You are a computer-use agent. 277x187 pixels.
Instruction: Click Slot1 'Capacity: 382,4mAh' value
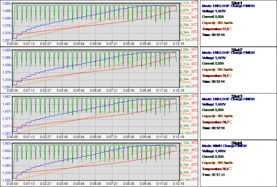pyautogui.click(x=217, y=23)
